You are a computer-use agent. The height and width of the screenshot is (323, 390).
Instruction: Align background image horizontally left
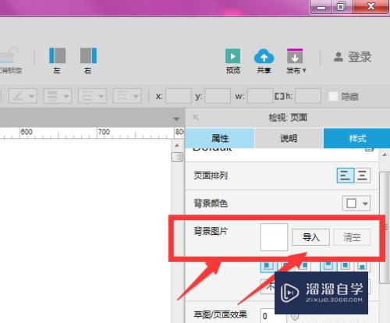[x=268, y=266]
